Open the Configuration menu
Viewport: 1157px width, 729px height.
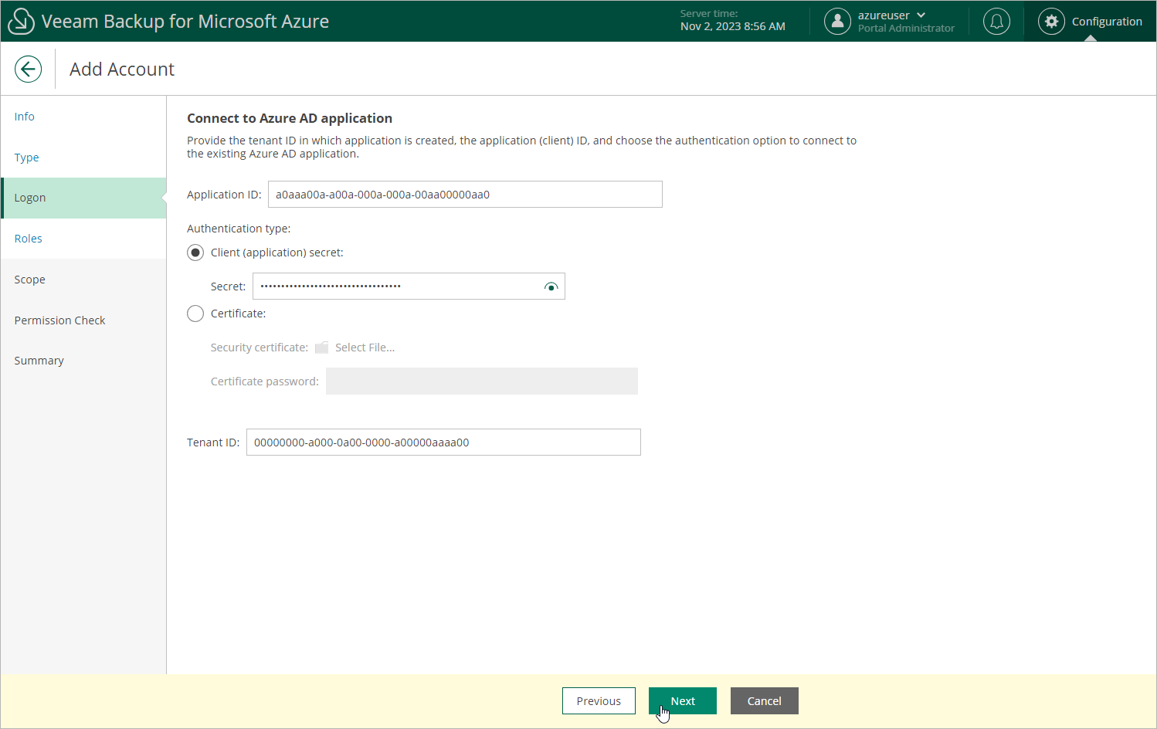(1091, 22)
